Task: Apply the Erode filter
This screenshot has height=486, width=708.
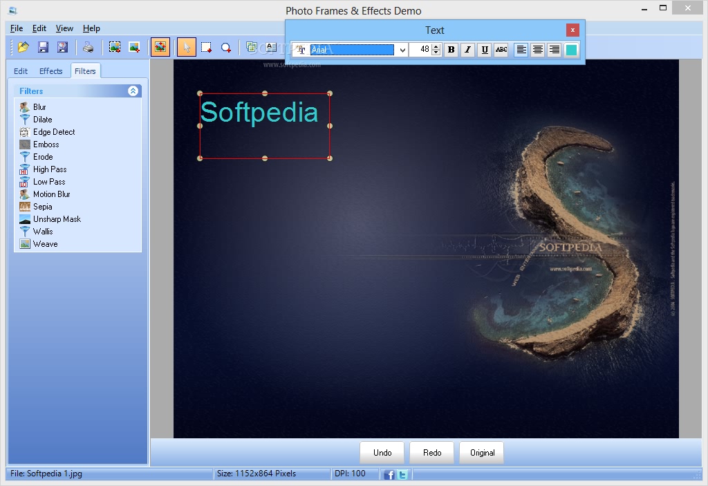Action: [36, 157]
